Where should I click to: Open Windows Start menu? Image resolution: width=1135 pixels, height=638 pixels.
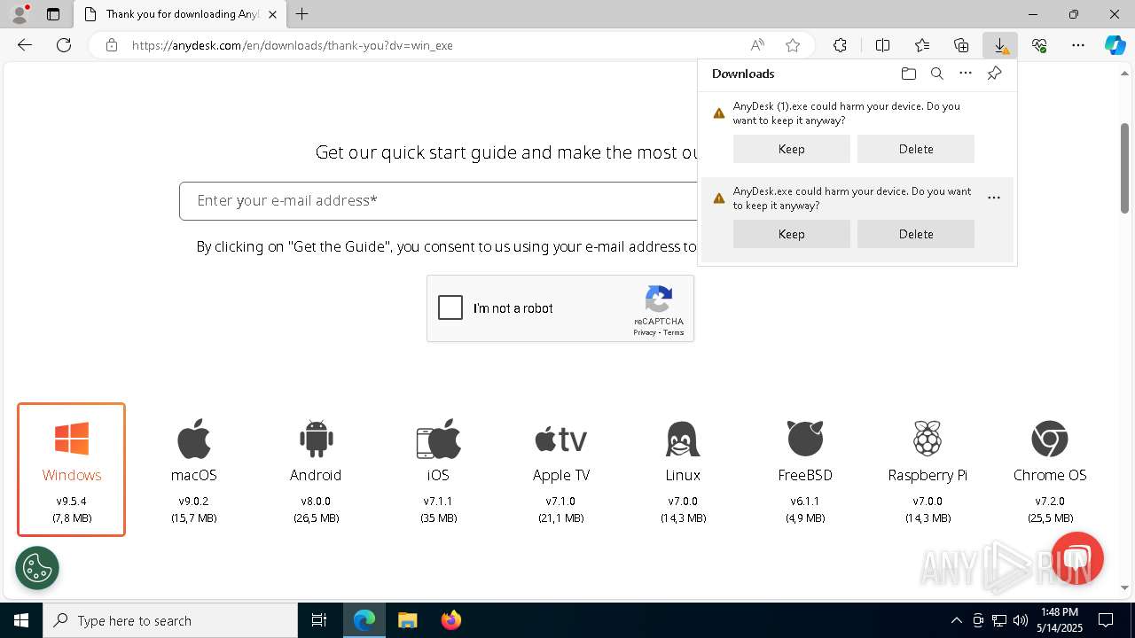tap(21, 620)
